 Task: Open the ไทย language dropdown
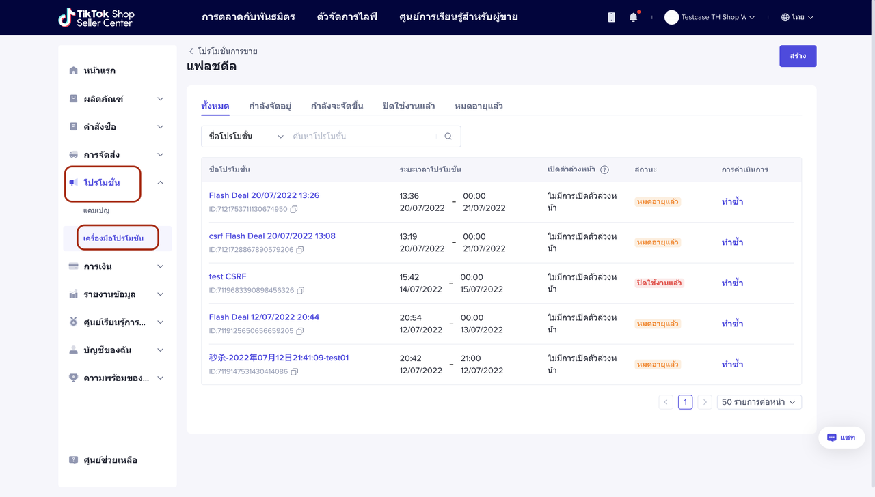click(x=797, y=18)
